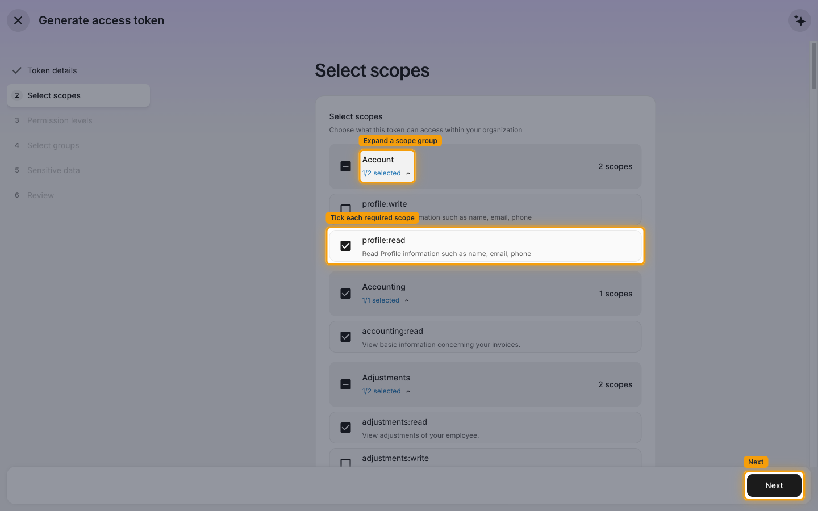818x511 pixels.
Task: Toggle the Account group checkbox
Action: [345, 166]
